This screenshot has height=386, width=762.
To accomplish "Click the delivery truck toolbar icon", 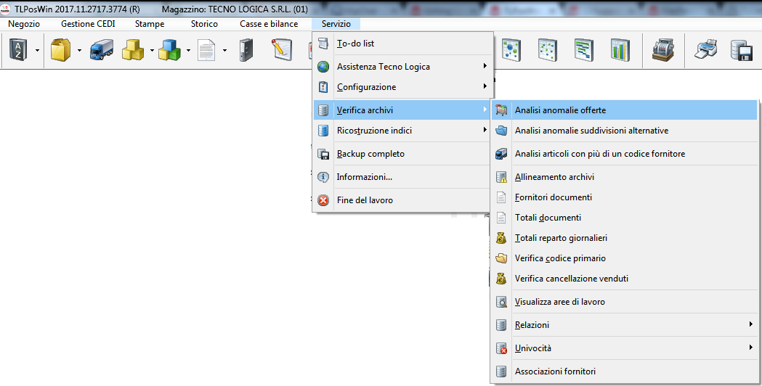I will (101, 50).
